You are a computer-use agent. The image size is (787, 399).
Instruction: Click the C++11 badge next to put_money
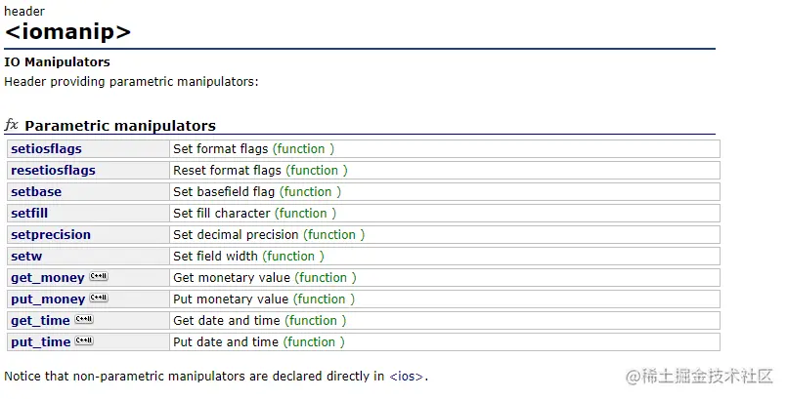pyautogui.click(x=99, y=298)
